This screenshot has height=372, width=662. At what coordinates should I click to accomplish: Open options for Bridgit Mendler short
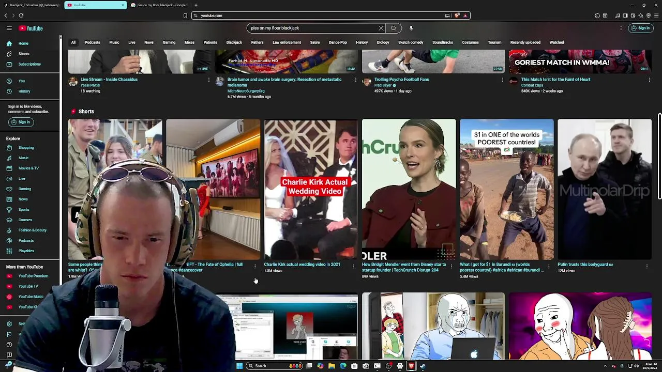(451, 266)
